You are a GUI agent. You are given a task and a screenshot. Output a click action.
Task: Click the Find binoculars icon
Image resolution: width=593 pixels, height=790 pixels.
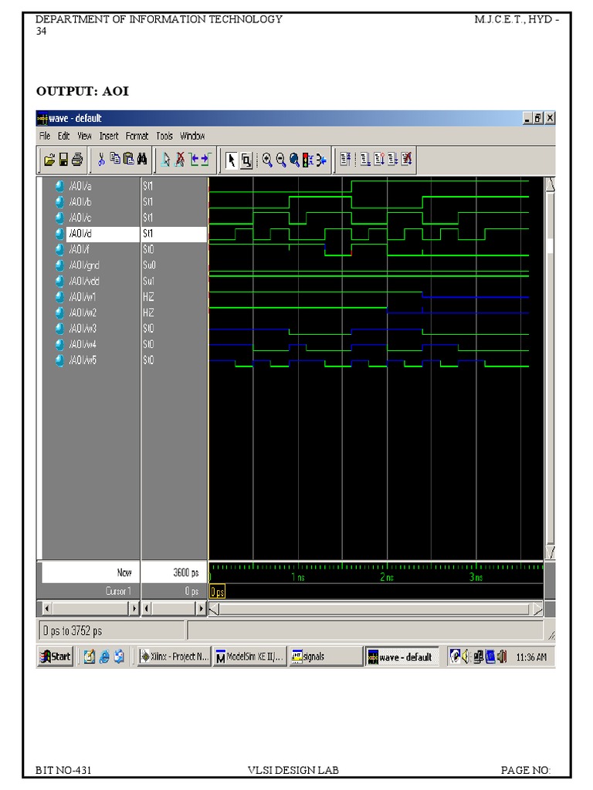(141, 160)
